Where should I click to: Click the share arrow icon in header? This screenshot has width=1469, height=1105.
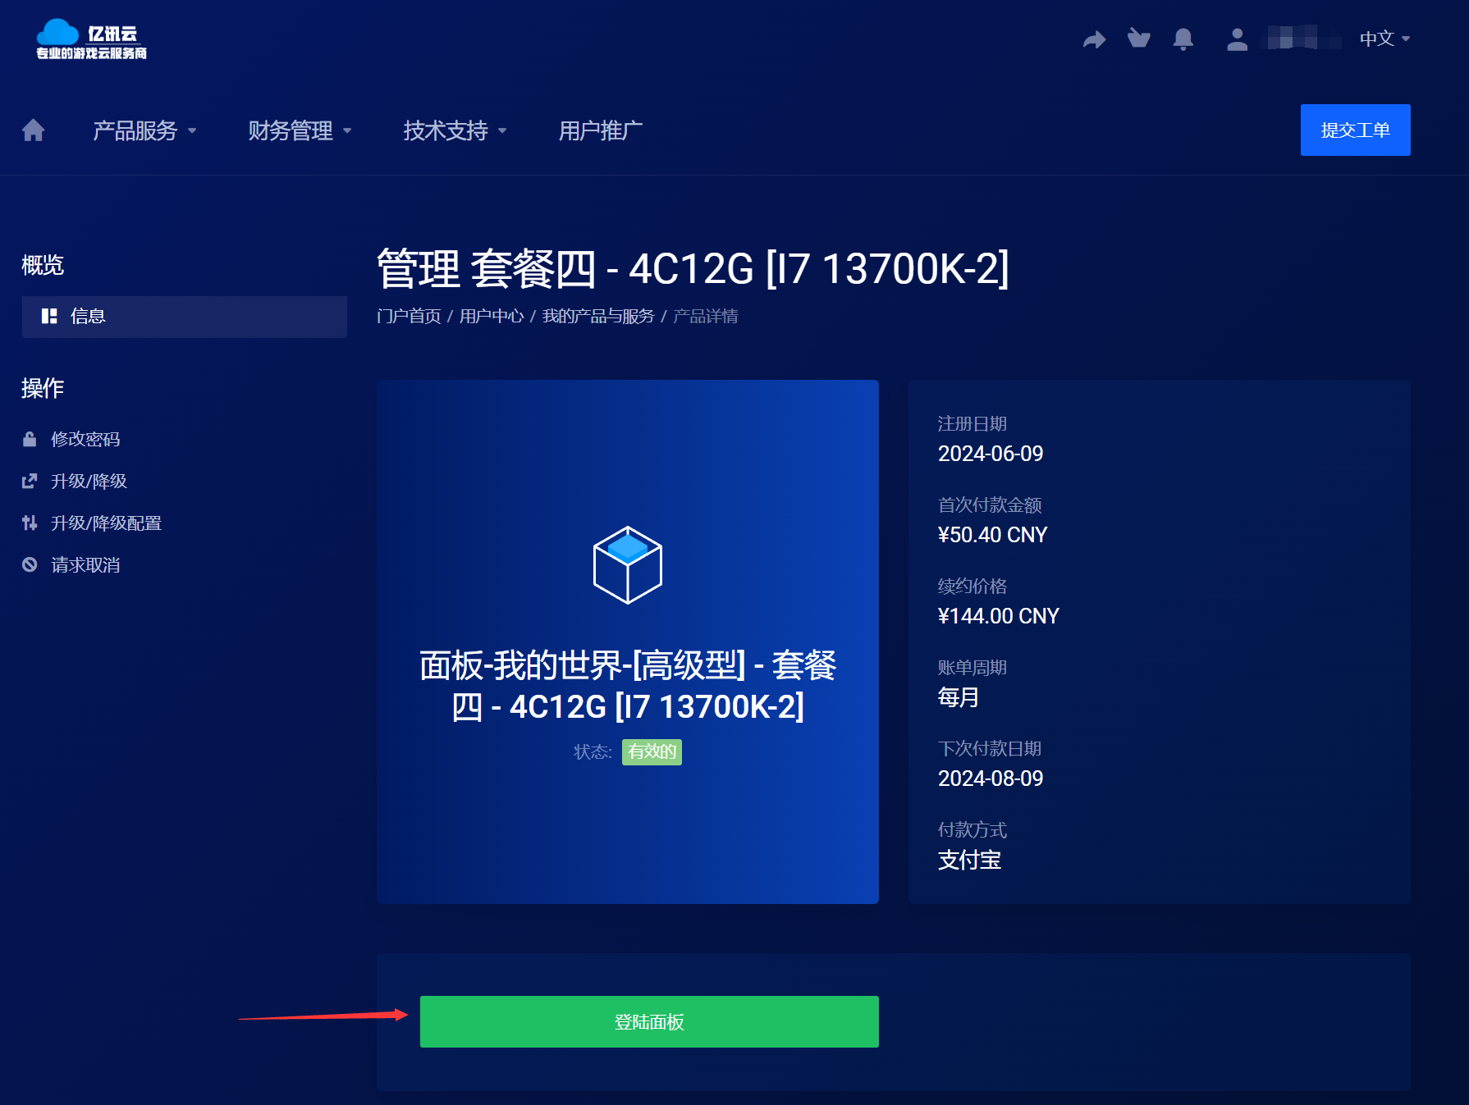click(1094, 39)
